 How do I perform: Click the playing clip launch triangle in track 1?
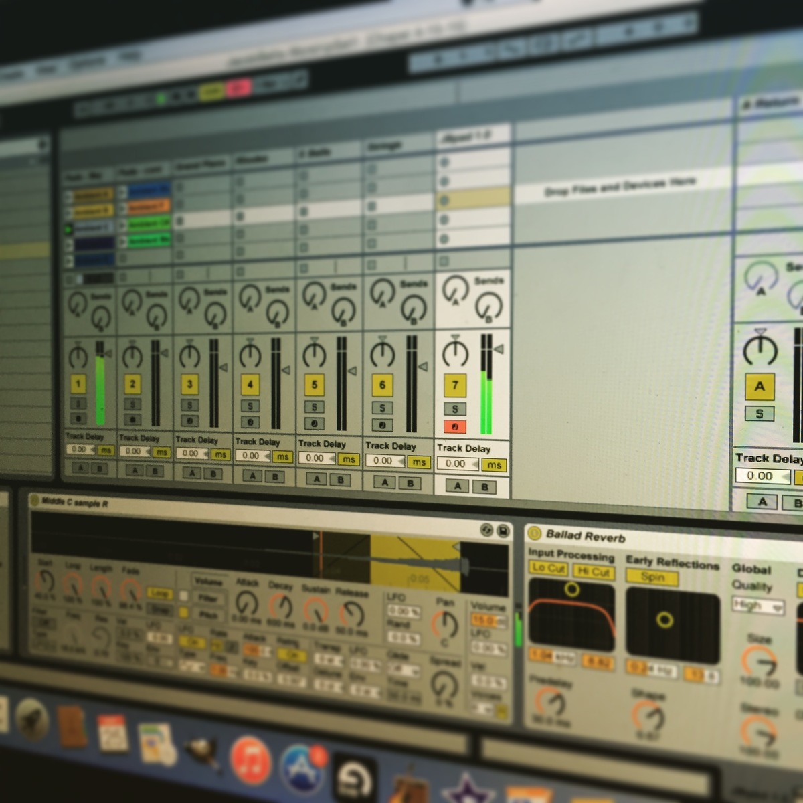pyautogui.click(x=68, y=229)
